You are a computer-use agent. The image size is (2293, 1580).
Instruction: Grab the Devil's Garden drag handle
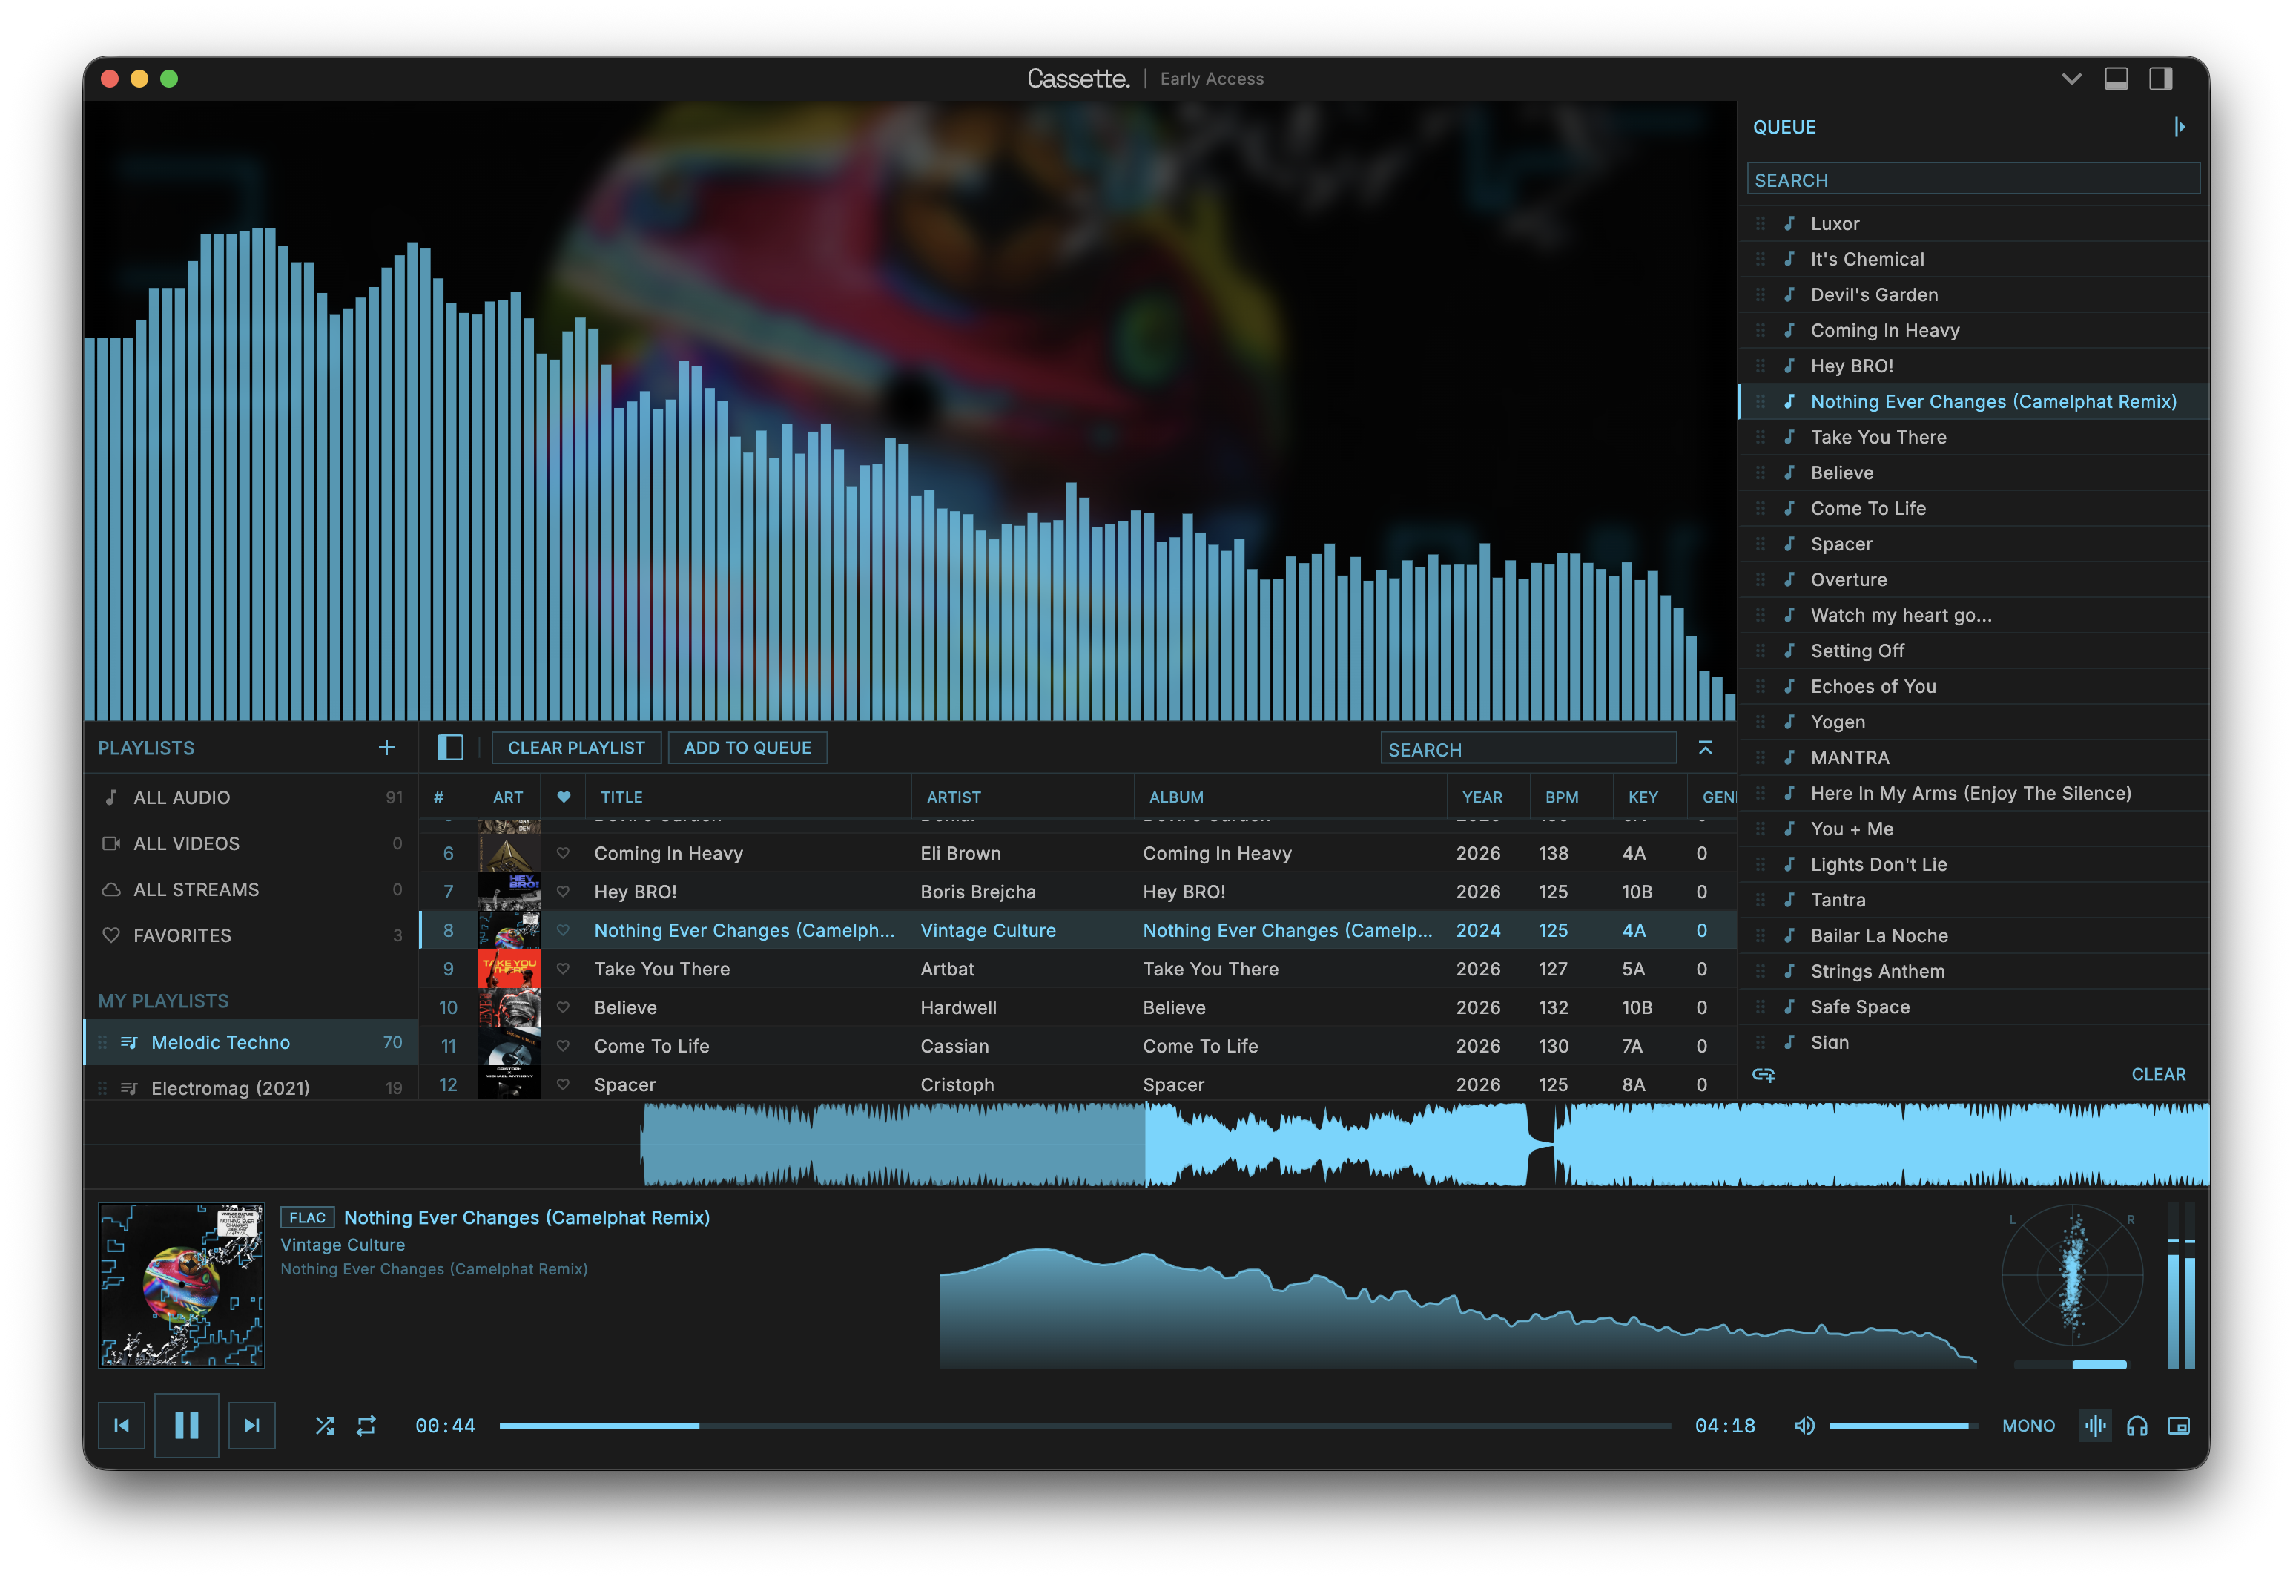(x=1761, y=295)
